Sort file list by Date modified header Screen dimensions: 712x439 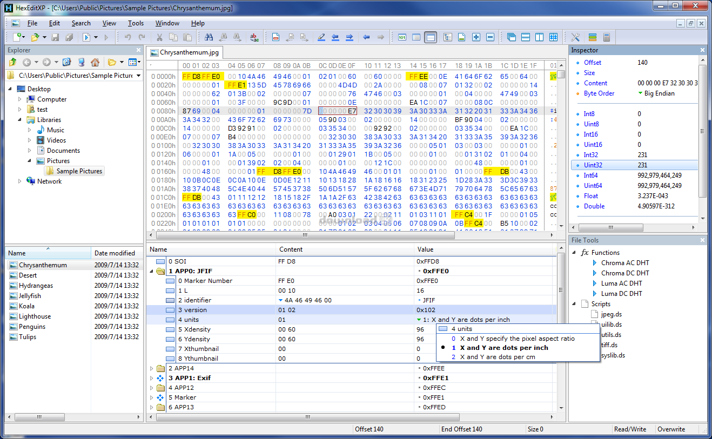(116, 253)
